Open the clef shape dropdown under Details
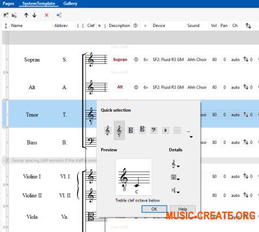This screenshot has height=232, width=259. coord(175,164)
